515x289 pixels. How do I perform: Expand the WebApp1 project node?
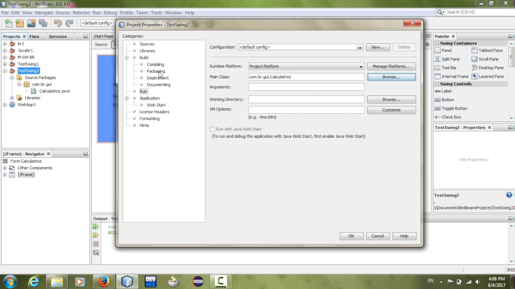pyautogui.click(x=5, y=105)
